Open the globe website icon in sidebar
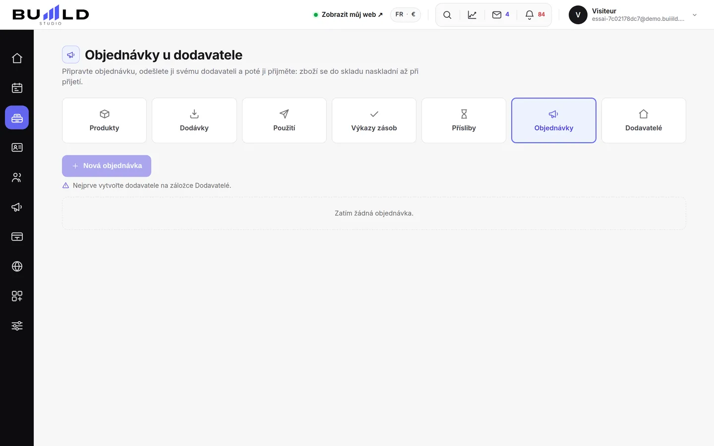This screenshot has width=714, height=446. (17, 266)
